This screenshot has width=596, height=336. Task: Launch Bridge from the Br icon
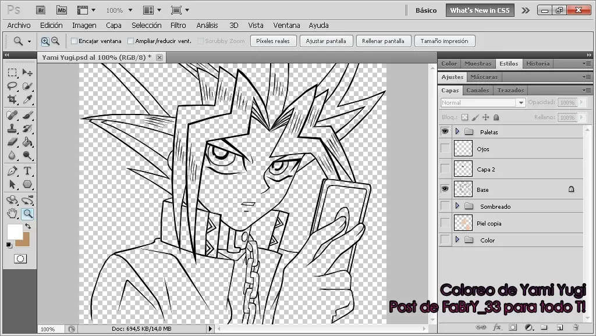(41, 10)
